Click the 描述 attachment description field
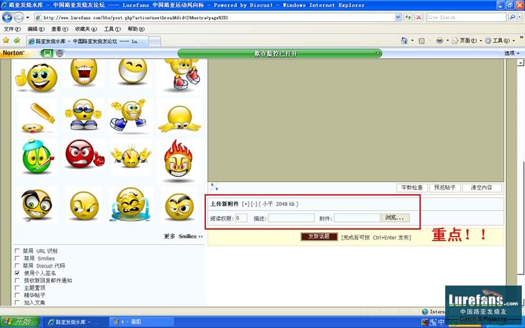 pos(291,218)
